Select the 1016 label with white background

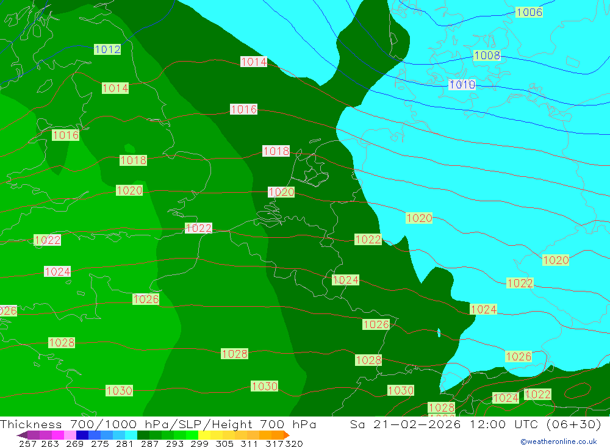pyautogui.click(x=243, y=109)
